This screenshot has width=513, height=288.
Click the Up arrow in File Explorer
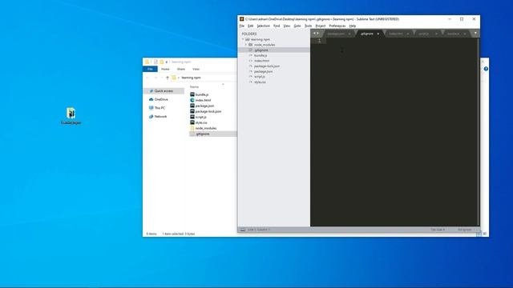click(x=168, y=78)
